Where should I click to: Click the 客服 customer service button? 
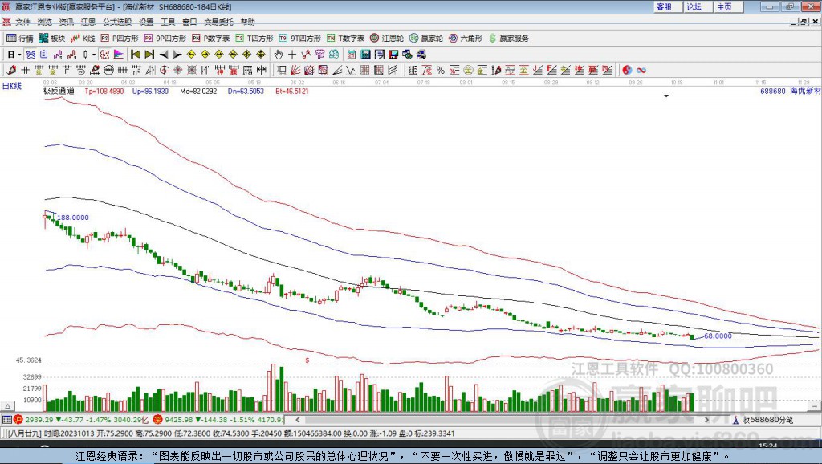664,6
